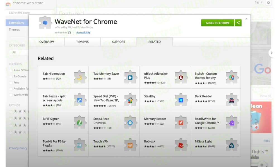This screenshot has height=167, width=279.
Task: Click the Sign in link
Action: click(259, 2)
